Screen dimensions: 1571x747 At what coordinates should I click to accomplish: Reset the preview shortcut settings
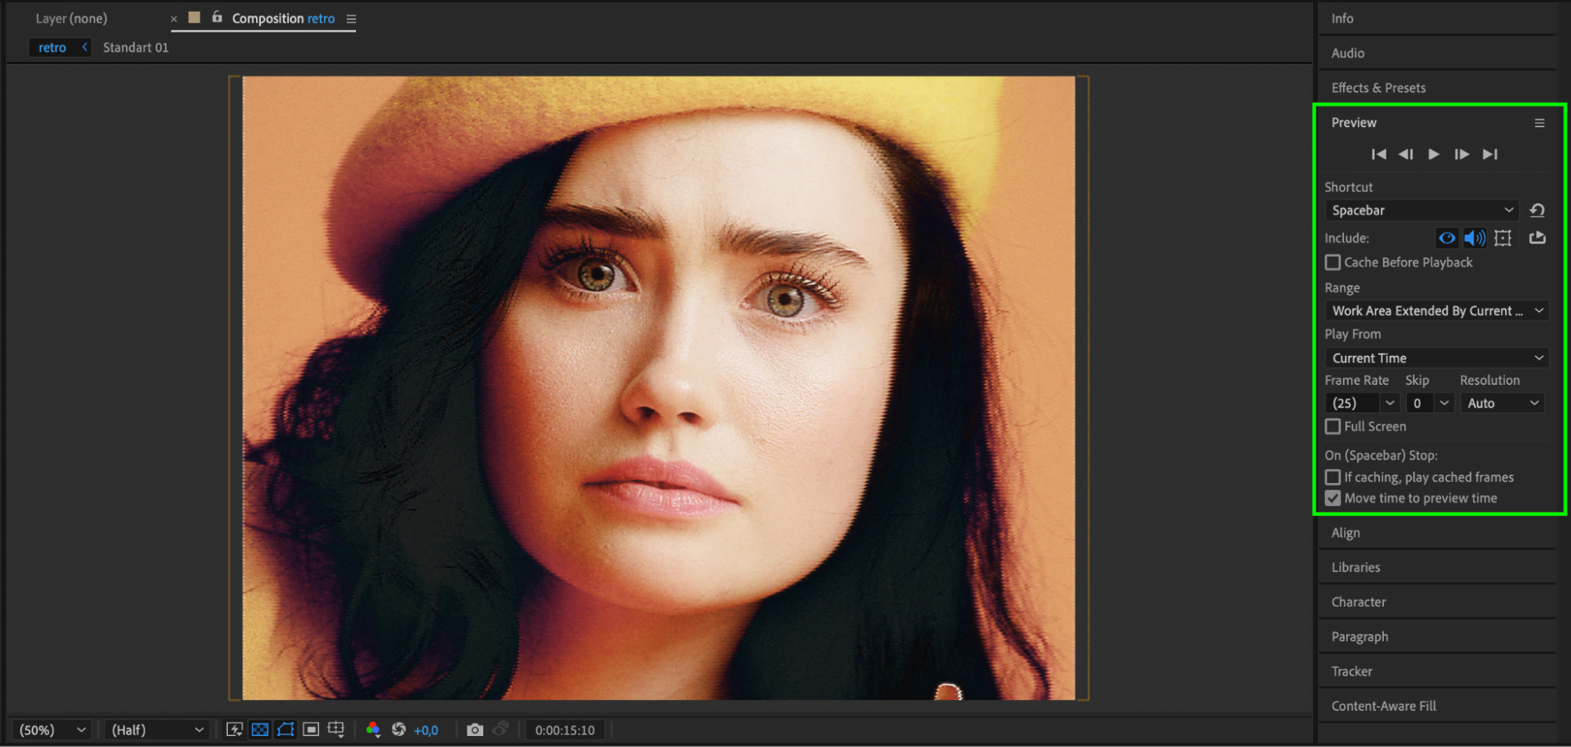1537,210
